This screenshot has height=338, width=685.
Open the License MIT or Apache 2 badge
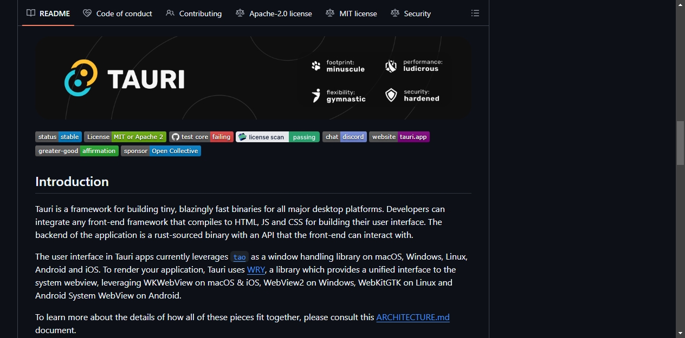click(x=125, y=137)
